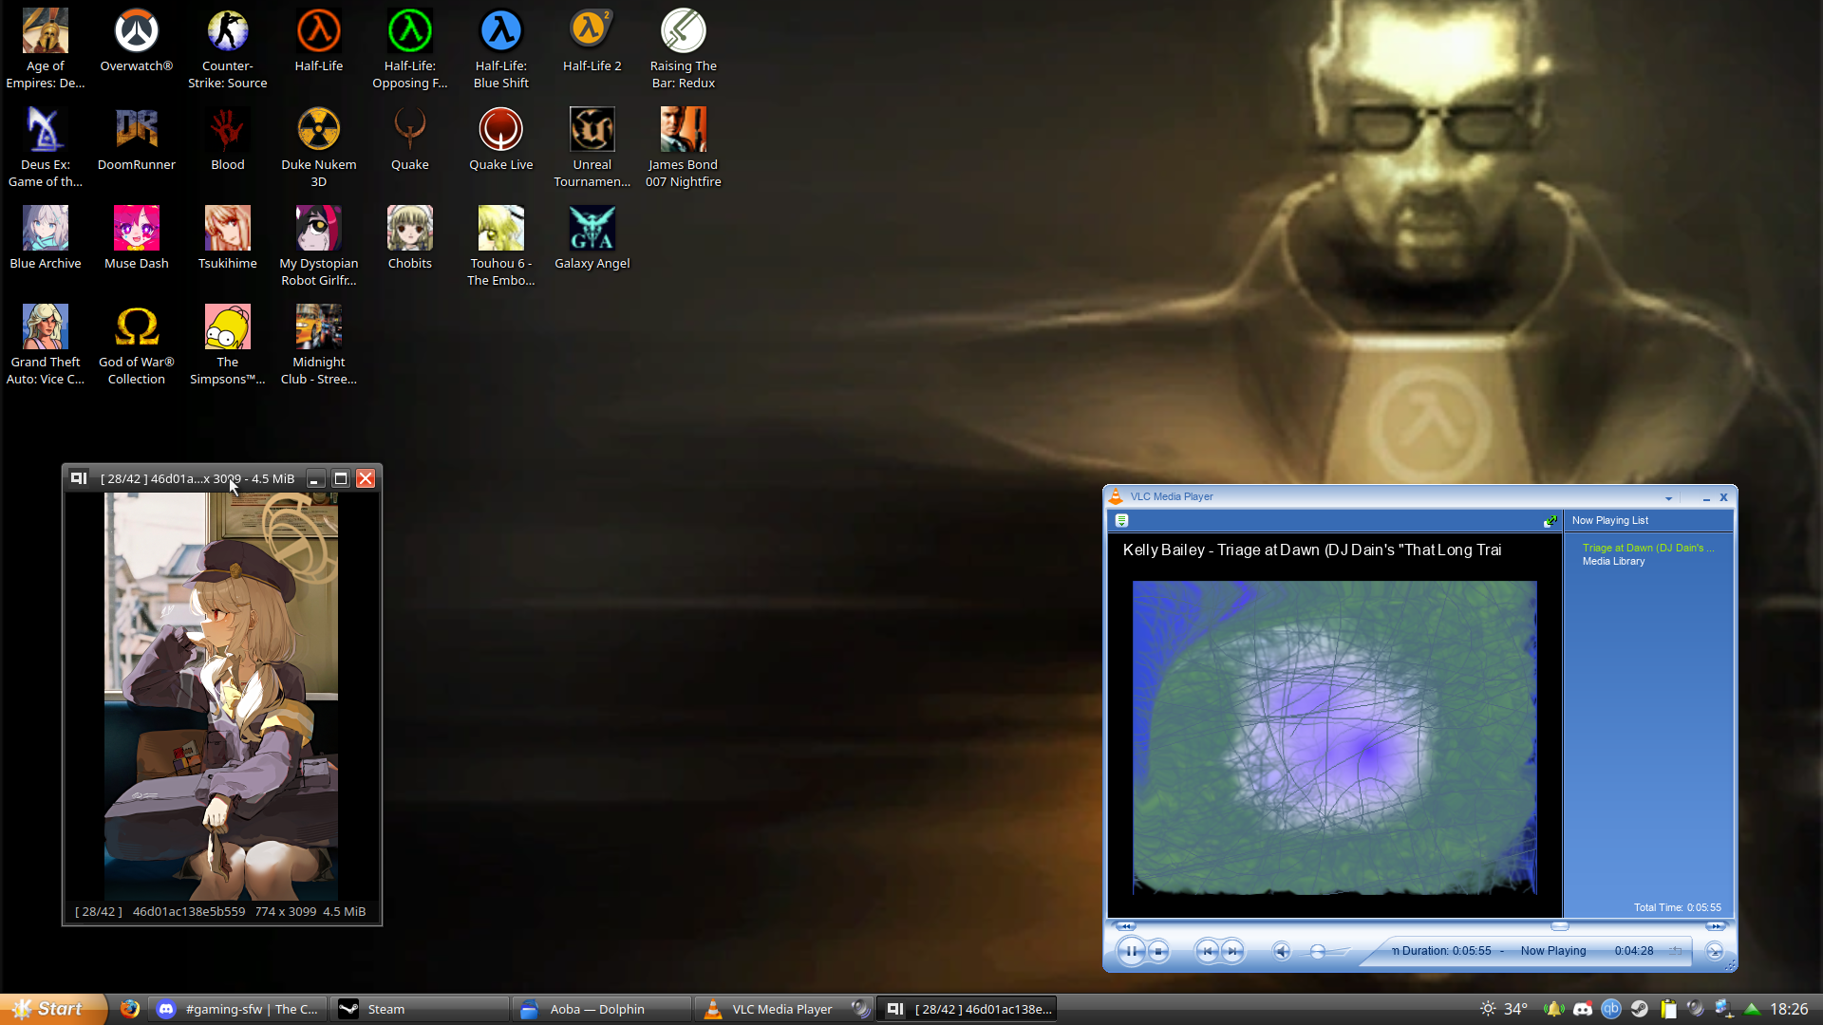Open the Midnight Club shortcut

coord(319,345)
